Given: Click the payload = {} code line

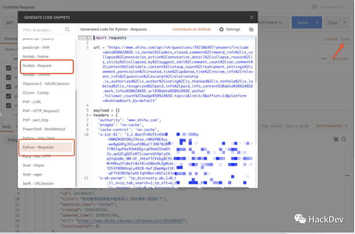Looking at the screenshot, I should point(106,110).
